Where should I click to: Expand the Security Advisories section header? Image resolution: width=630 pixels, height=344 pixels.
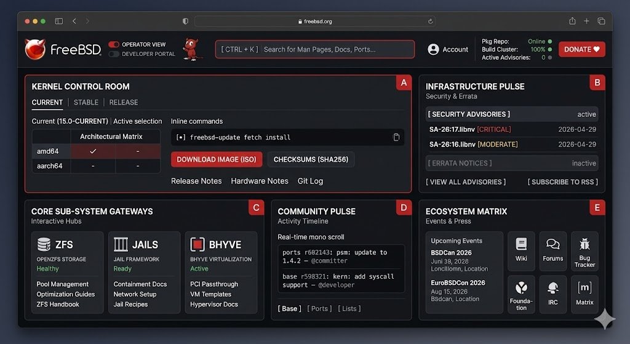511,114
